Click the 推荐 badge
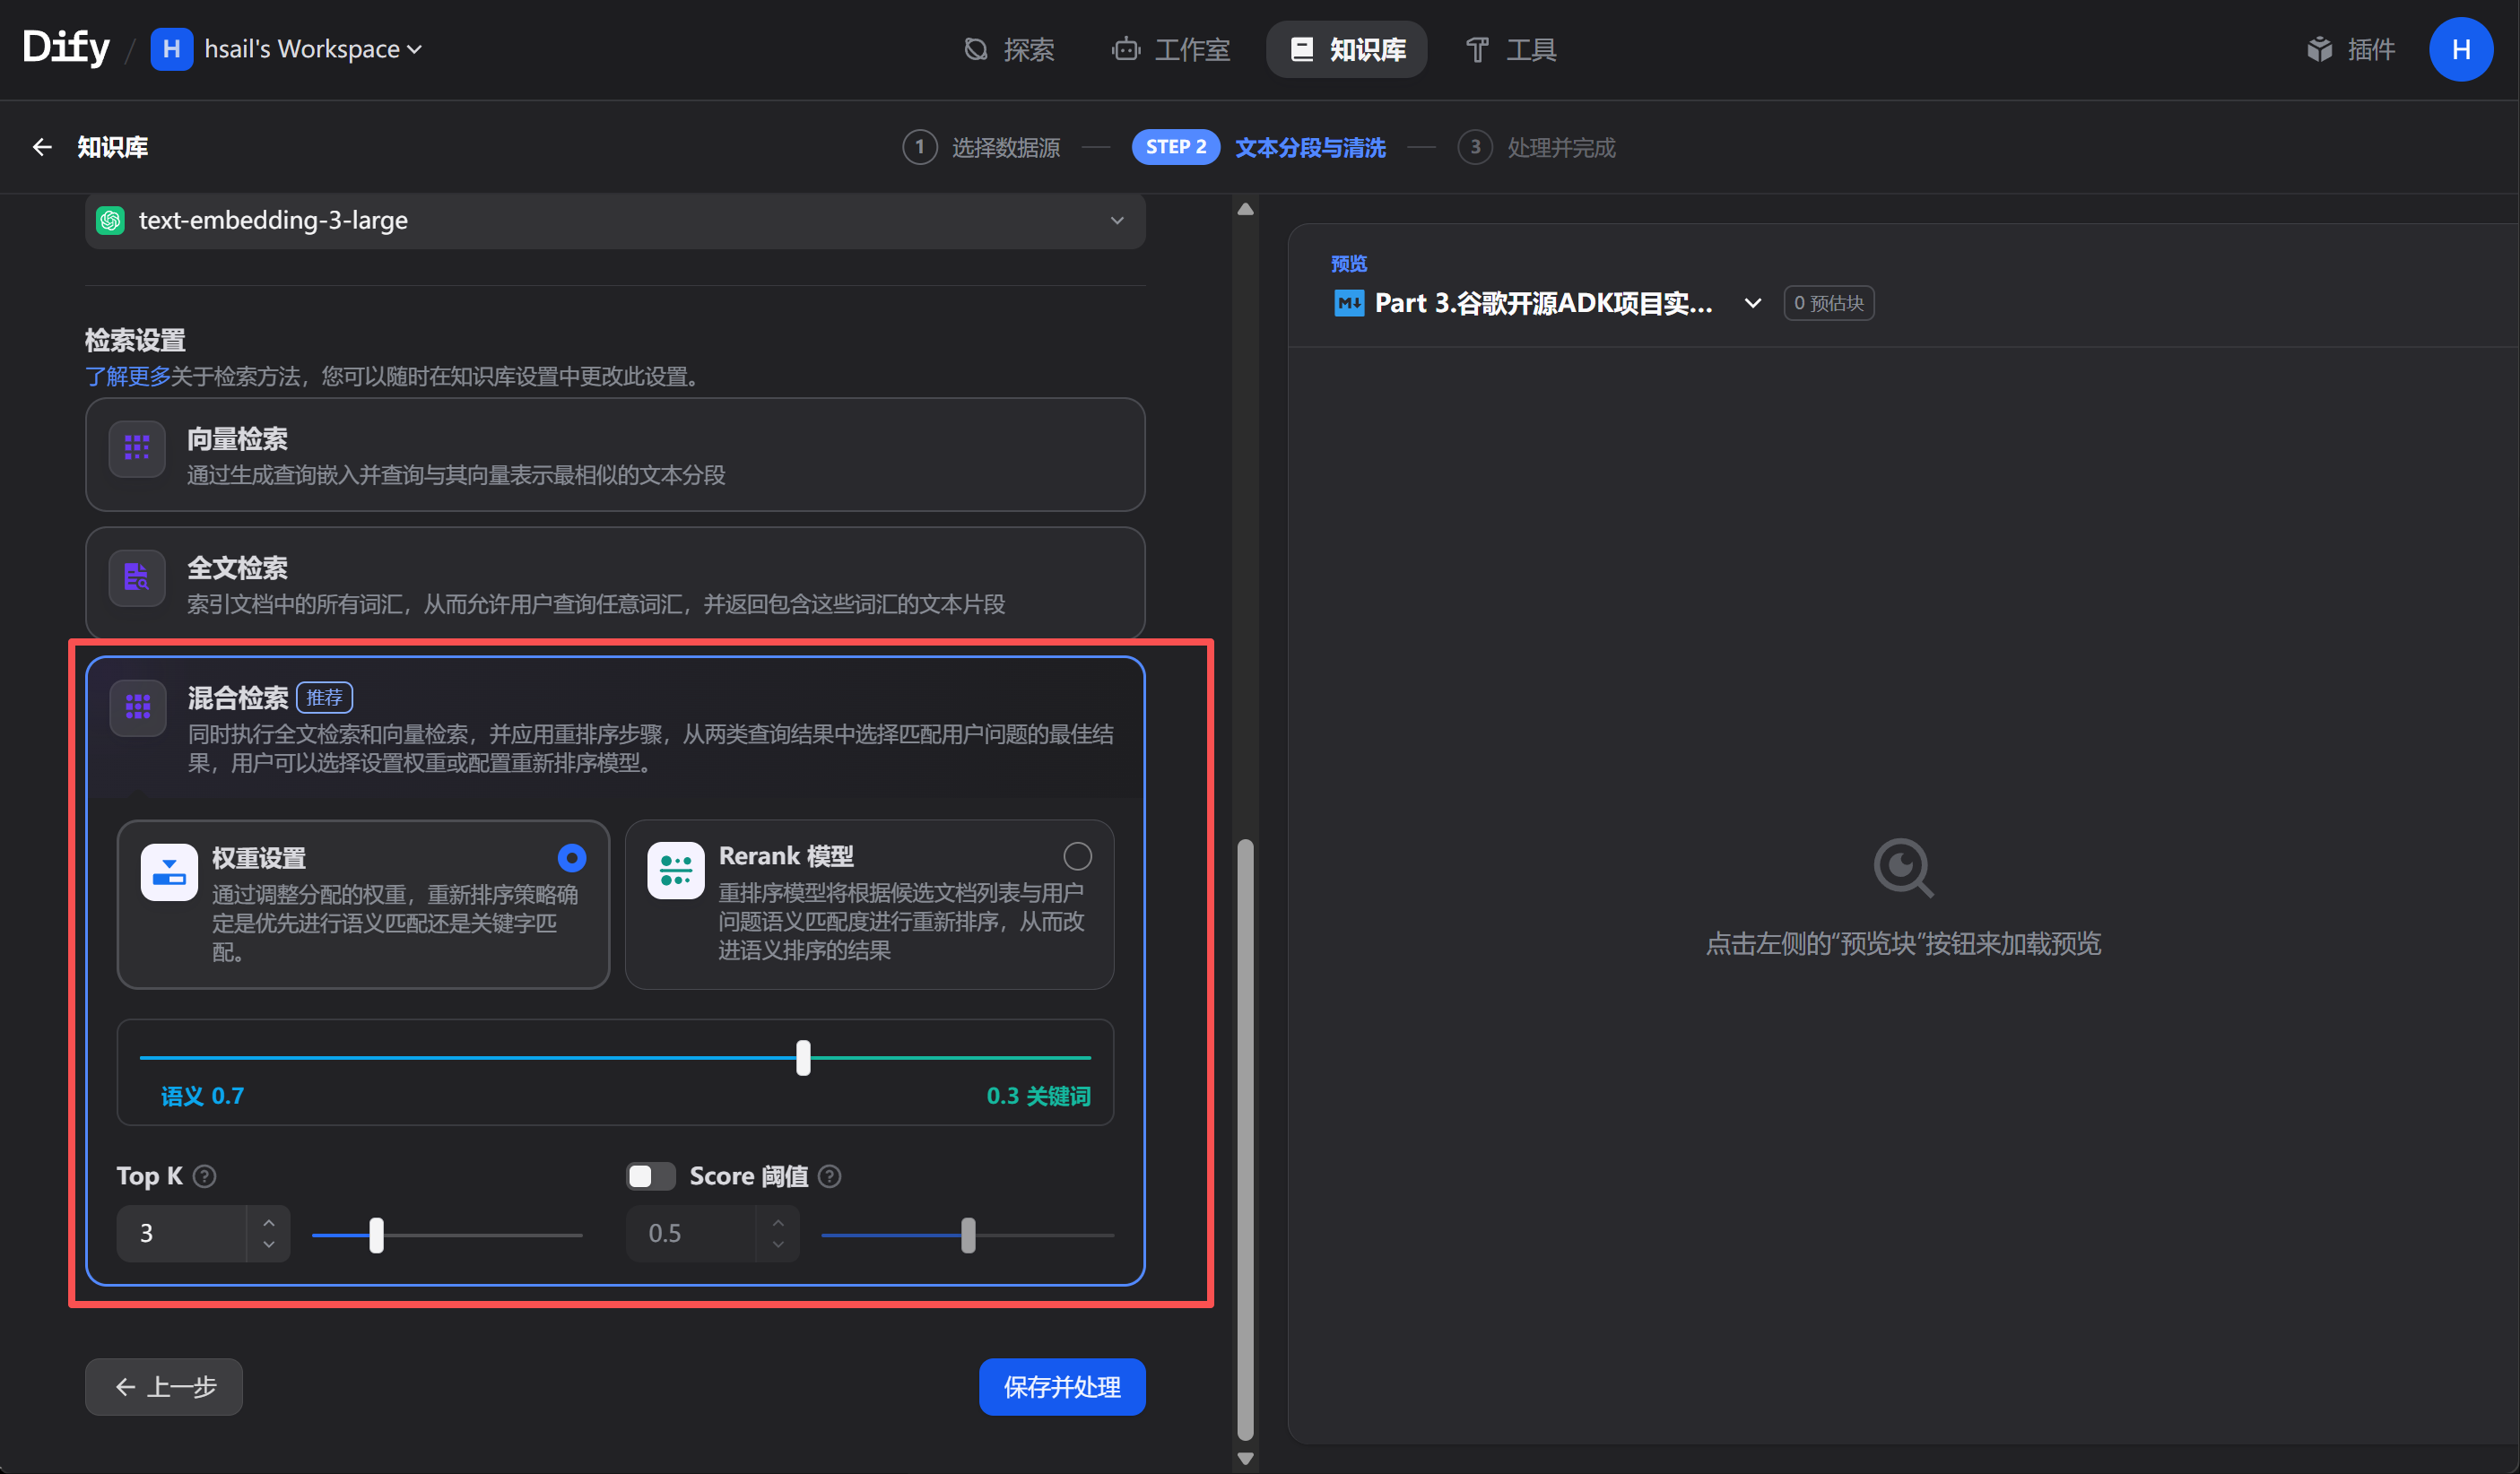2520x1474 pixels. coord(324,698)
